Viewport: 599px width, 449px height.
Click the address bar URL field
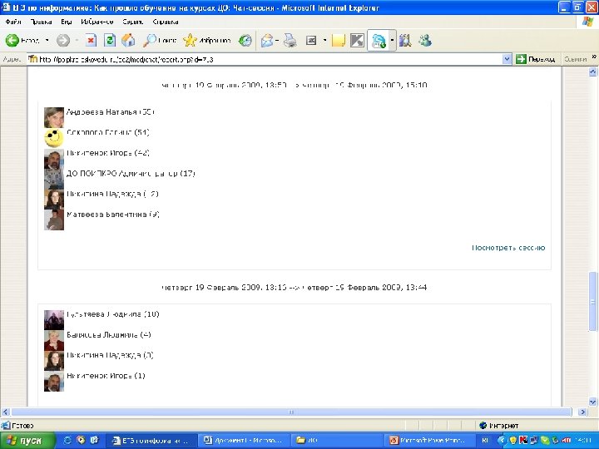click(x=265, y=59)
